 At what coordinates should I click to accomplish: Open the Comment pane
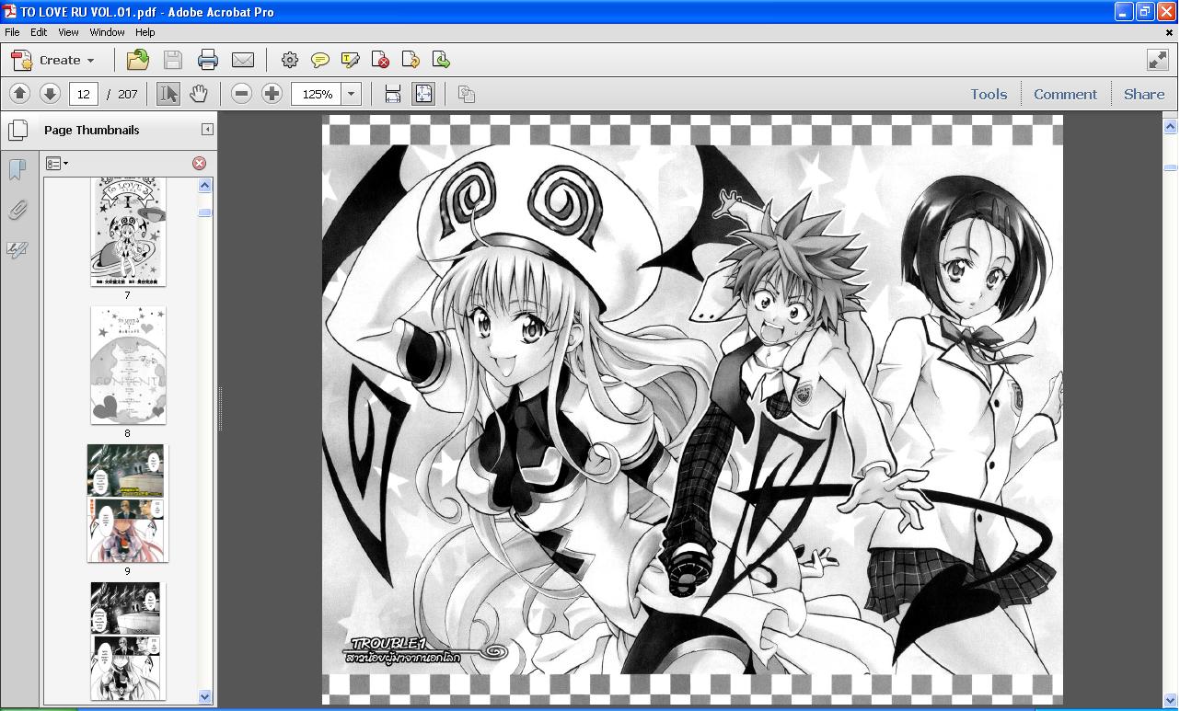(x=1065, y=94)
